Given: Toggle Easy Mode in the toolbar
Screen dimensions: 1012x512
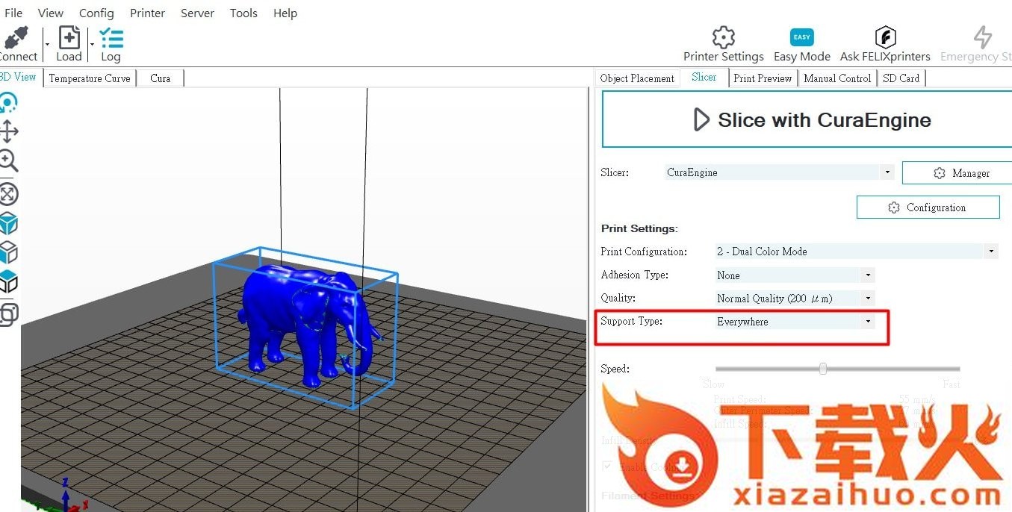Looking at the screenshot, I should (x=801, y=38).
